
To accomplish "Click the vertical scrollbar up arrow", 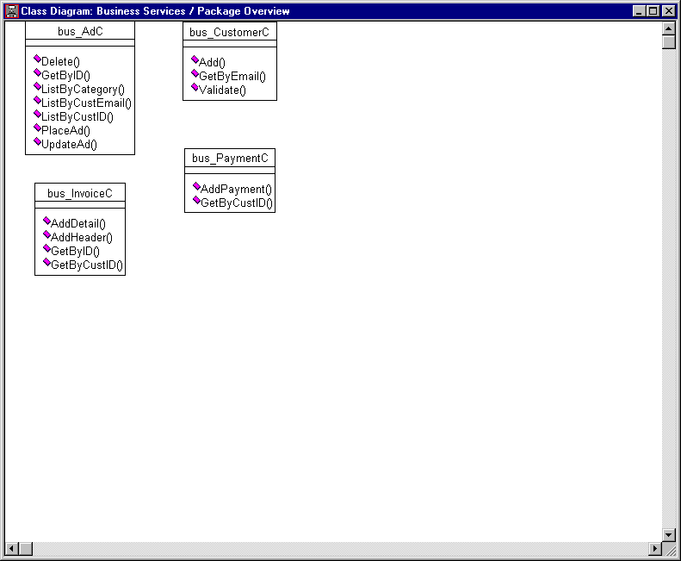I will [669, 28].
